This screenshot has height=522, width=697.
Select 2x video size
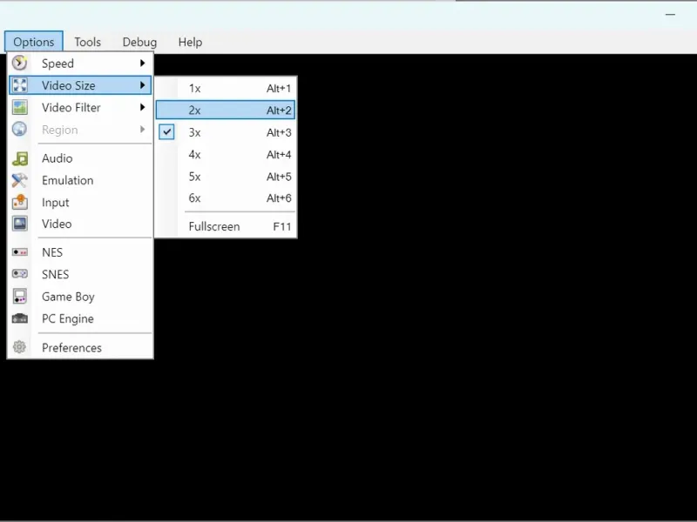click(x=226, y=110)
